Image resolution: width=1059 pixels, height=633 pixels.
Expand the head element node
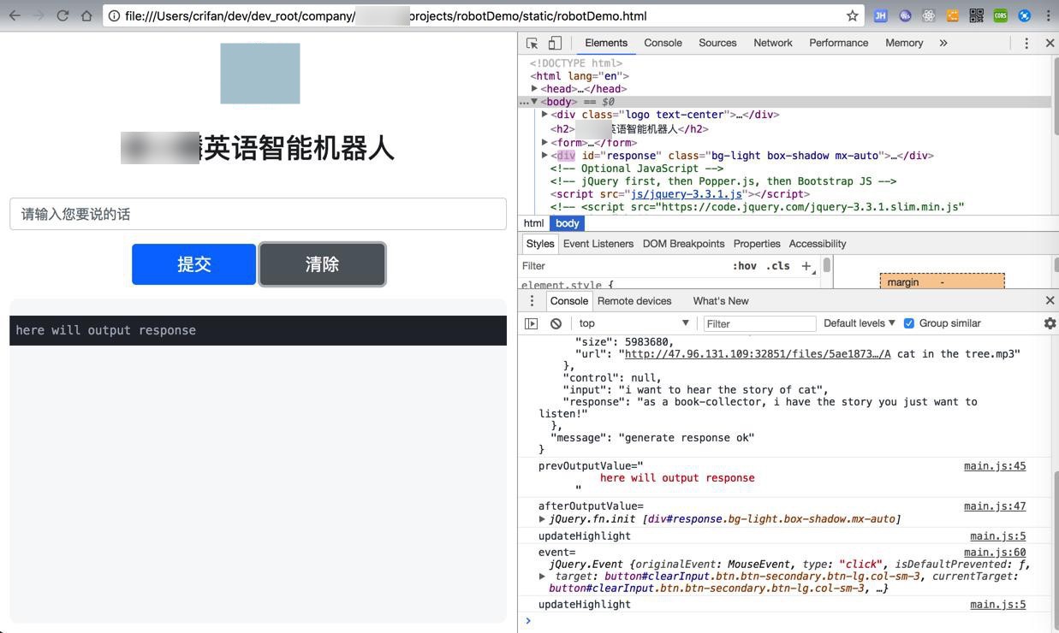click(x=534, y=89)
